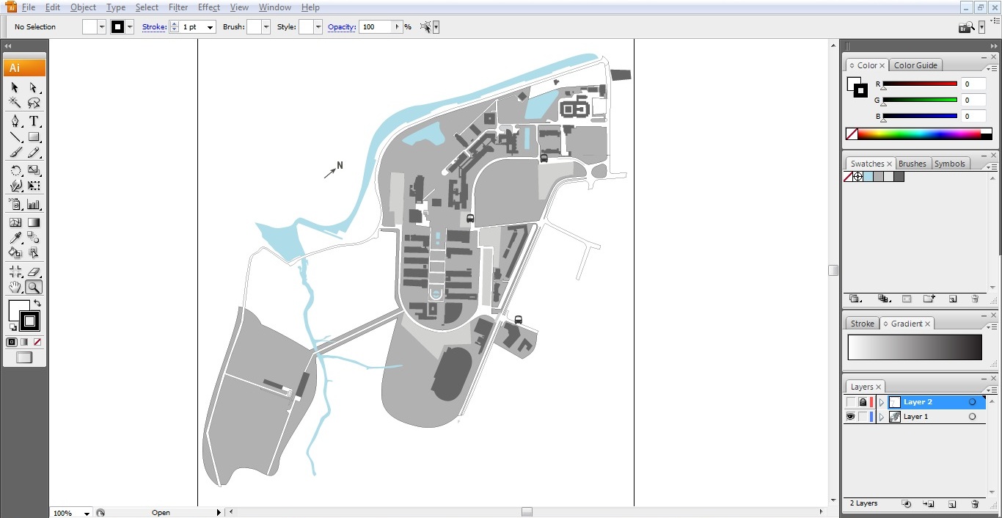Unlock Layer 2 using the lock icon

[863, 402]
